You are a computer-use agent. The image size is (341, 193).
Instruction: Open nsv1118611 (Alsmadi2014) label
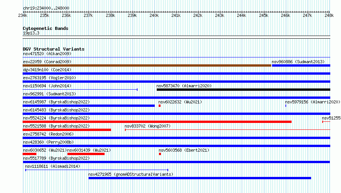(52, 166)
